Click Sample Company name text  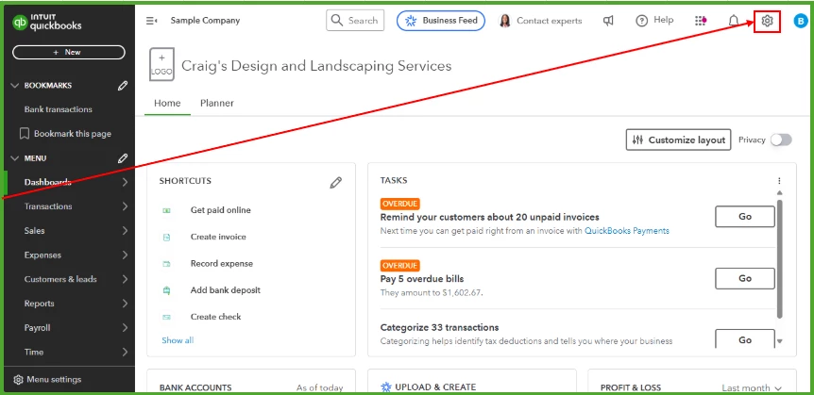point(205,21)
